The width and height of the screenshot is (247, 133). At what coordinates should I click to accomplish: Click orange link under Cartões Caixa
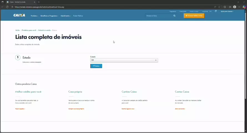tap(128, 109)
